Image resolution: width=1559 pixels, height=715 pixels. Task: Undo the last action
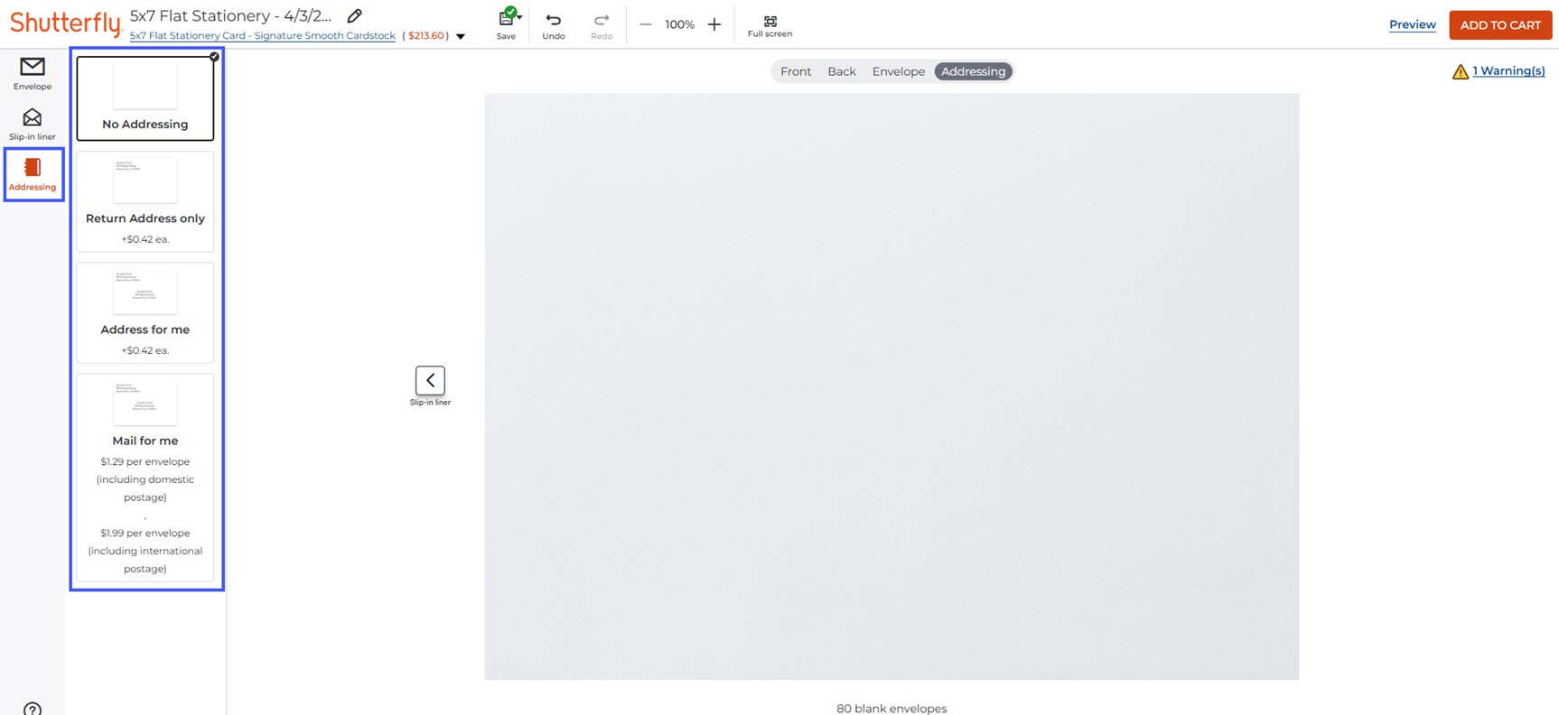[554, 25]
